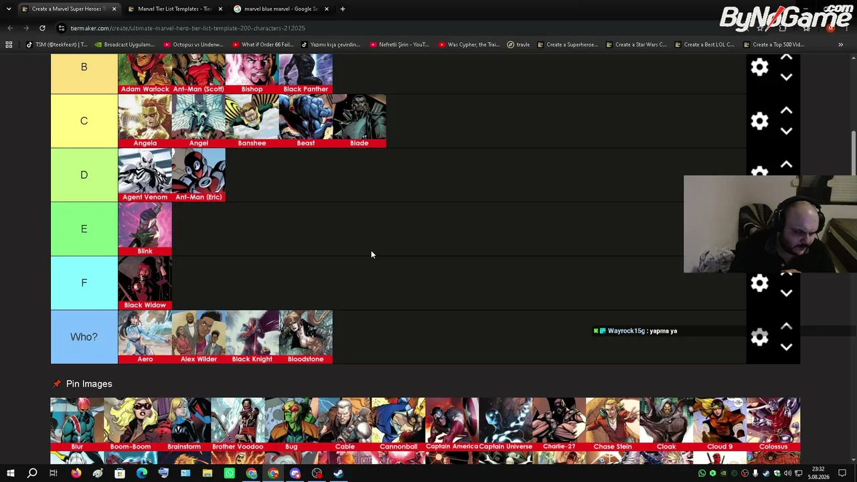This screenshot has width=857, height=482.
Task: Open the browser tab search dropdown
Action: tap(9, 9)
